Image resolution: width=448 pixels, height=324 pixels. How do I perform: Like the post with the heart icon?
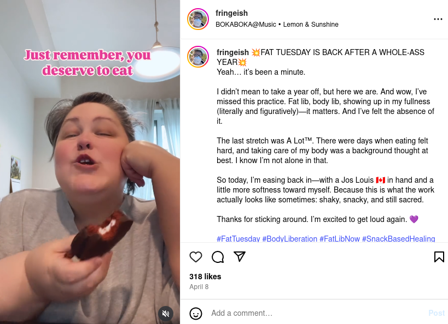tap(196, 257)
